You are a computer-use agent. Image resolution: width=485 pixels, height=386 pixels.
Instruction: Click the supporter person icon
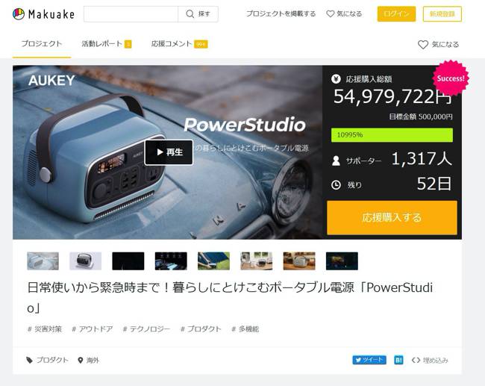click(x=336, y=161)
